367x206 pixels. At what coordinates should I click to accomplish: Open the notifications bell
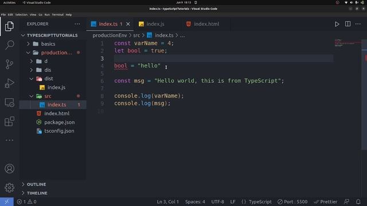358,201
